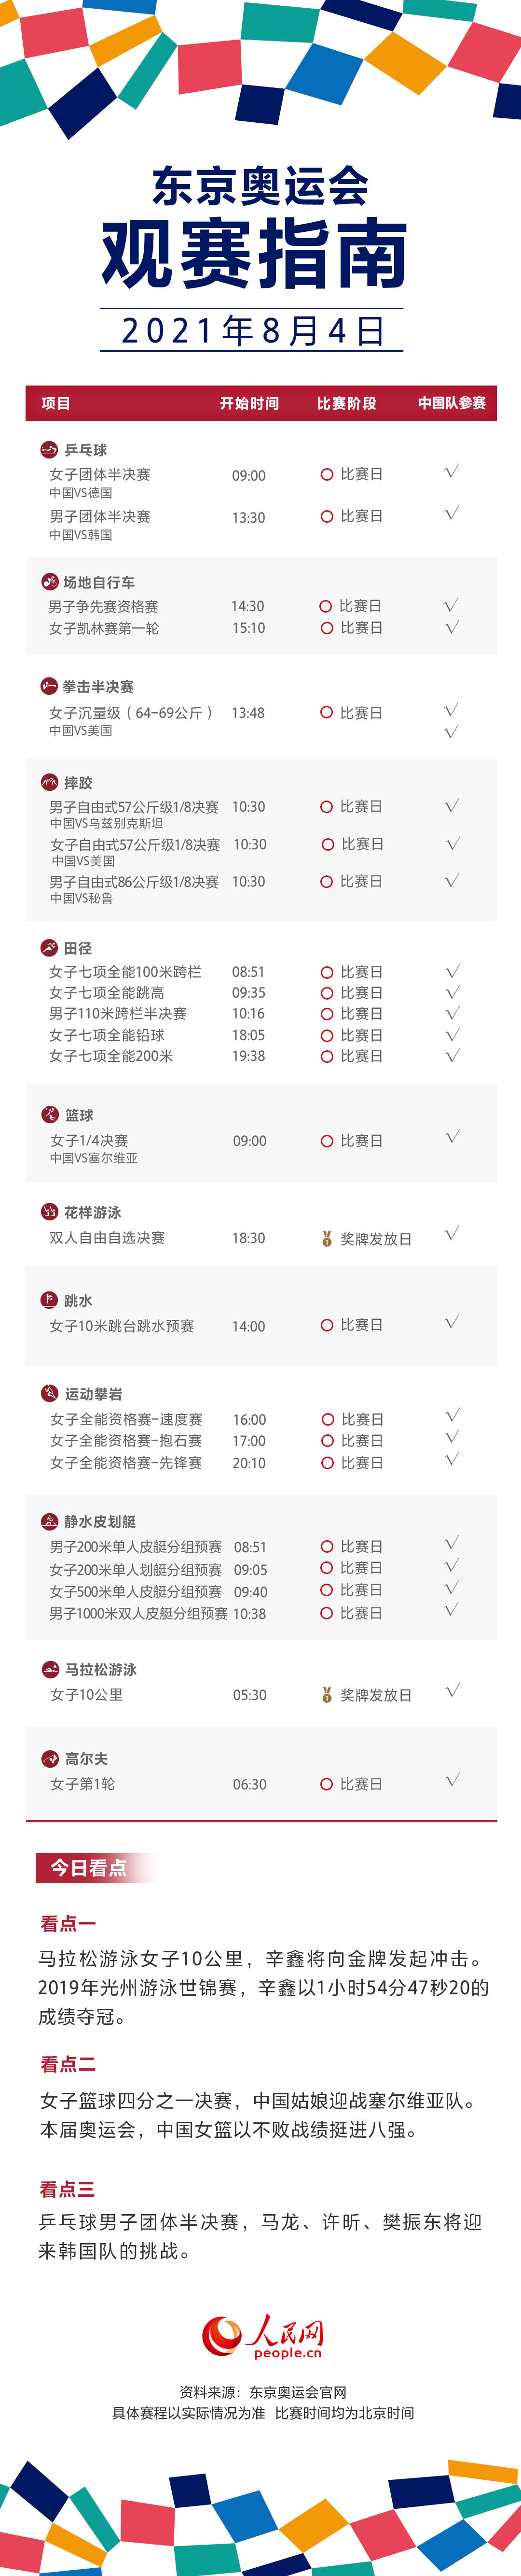Click the red circle beside 女子团体半决赛 比赛日
521x2576 pixels.
[327, 474]
